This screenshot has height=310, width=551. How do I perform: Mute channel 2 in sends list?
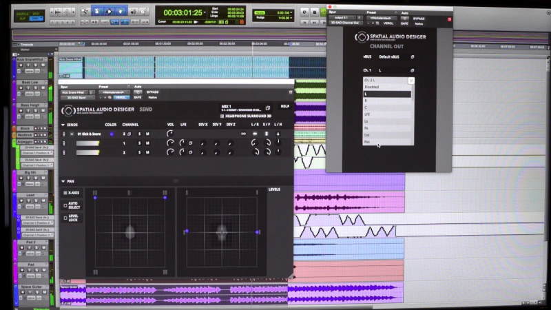(147, 152)
